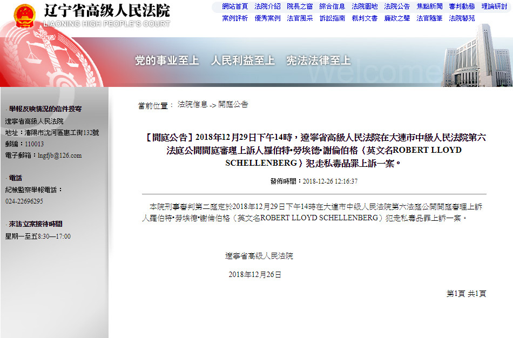Open 法院公告 announcements menu
513x338 pixels.
click(x=397, y=6)
